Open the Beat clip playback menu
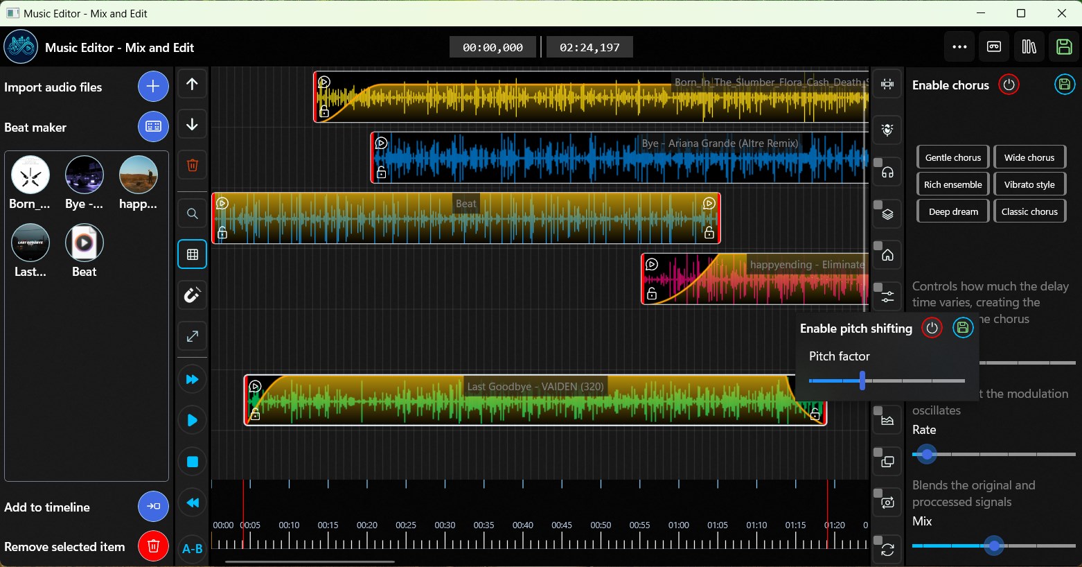The width and height of the screenshot is (1082, 567). [x=222, y=202]
